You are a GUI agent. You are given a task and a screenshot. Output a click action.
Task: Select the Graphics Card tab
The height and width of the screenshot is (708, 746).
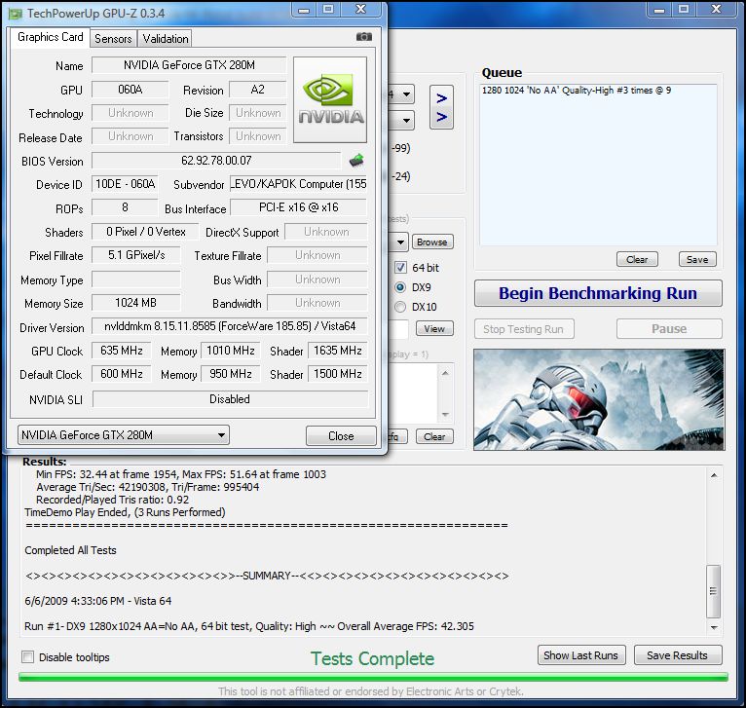[x=50, y=37]
